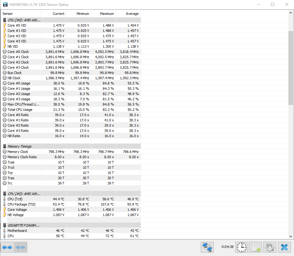This screenshot has height=256, width=294.
Task: Click the lightning icon for Core Voltage
Action: tap(5, 210)
